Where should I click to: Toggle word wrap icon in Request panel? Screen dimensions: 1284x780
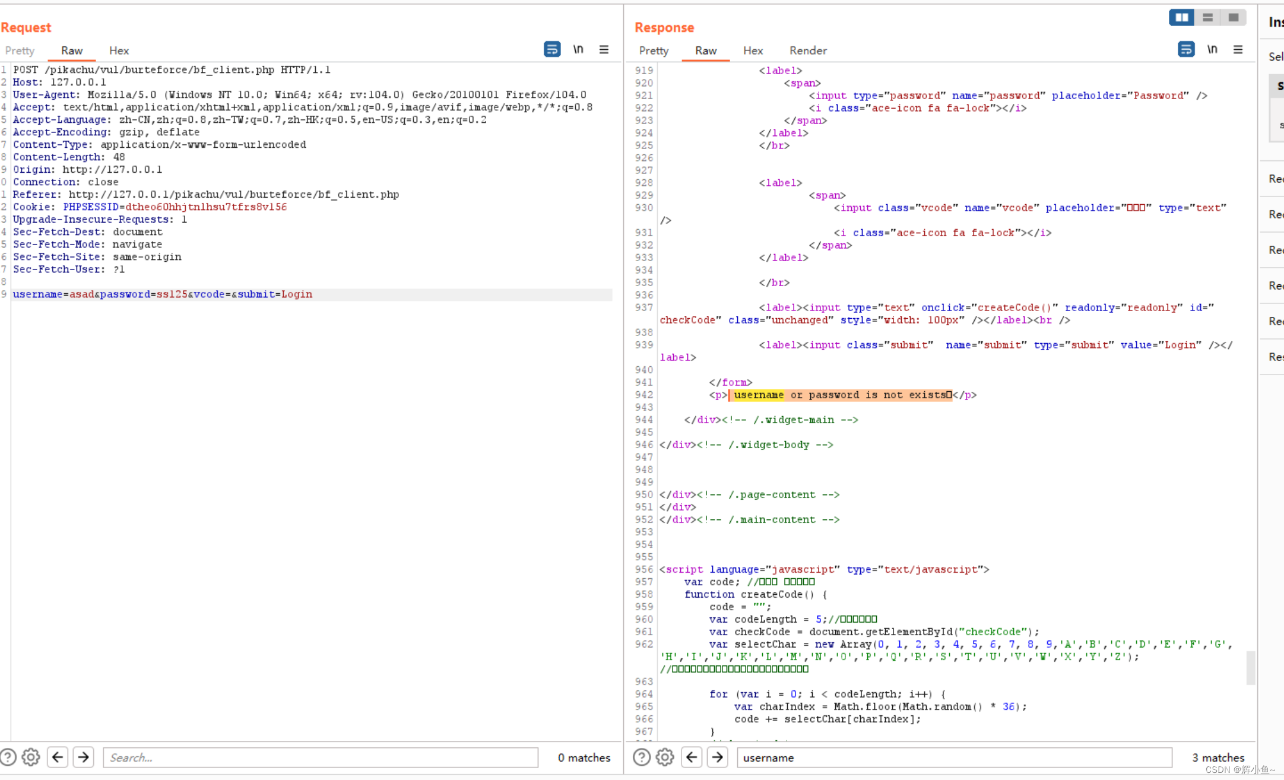coord(552,49)
